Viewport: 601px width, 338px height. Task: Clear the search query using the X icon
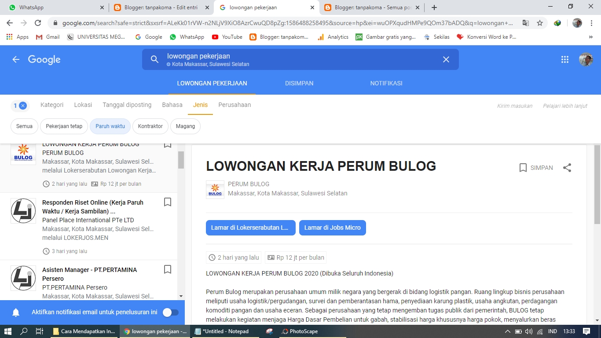tap(446, 59)
